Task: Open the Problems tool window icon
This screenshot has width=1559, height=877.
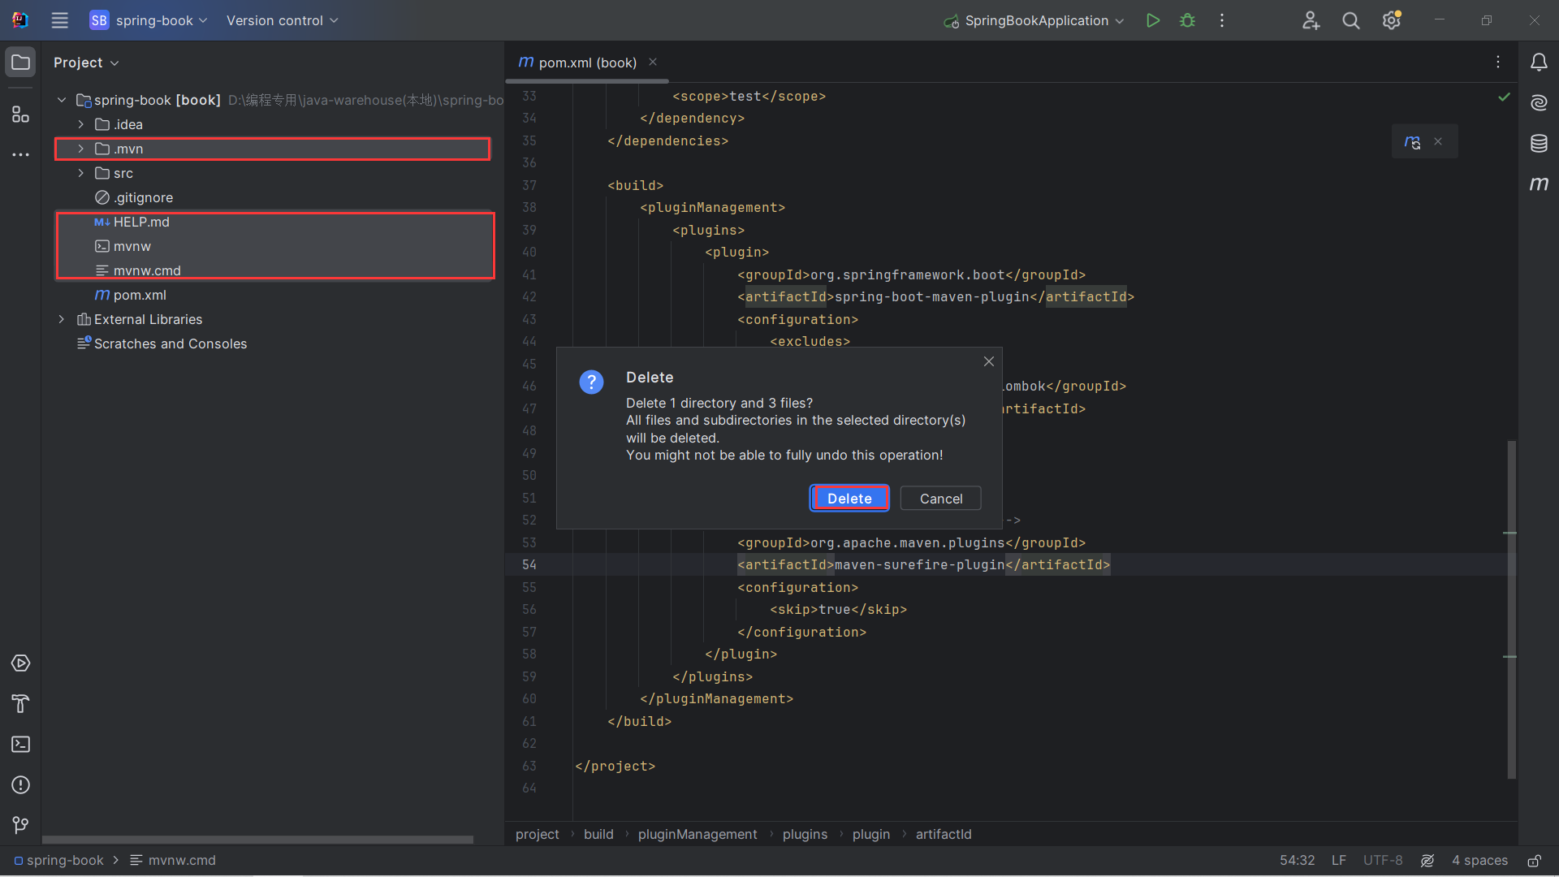Action: point(20,785)
